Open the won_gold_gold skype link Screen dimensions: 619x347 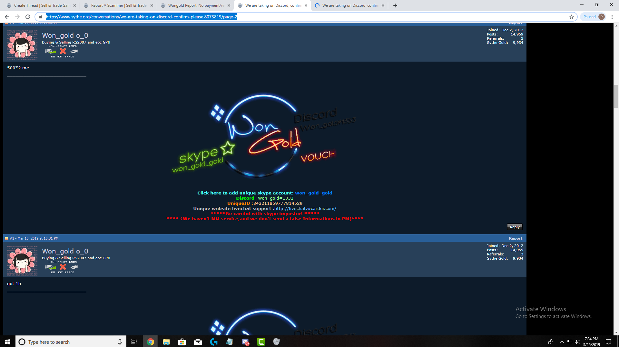pyautogui.click(x=313, y=193)
